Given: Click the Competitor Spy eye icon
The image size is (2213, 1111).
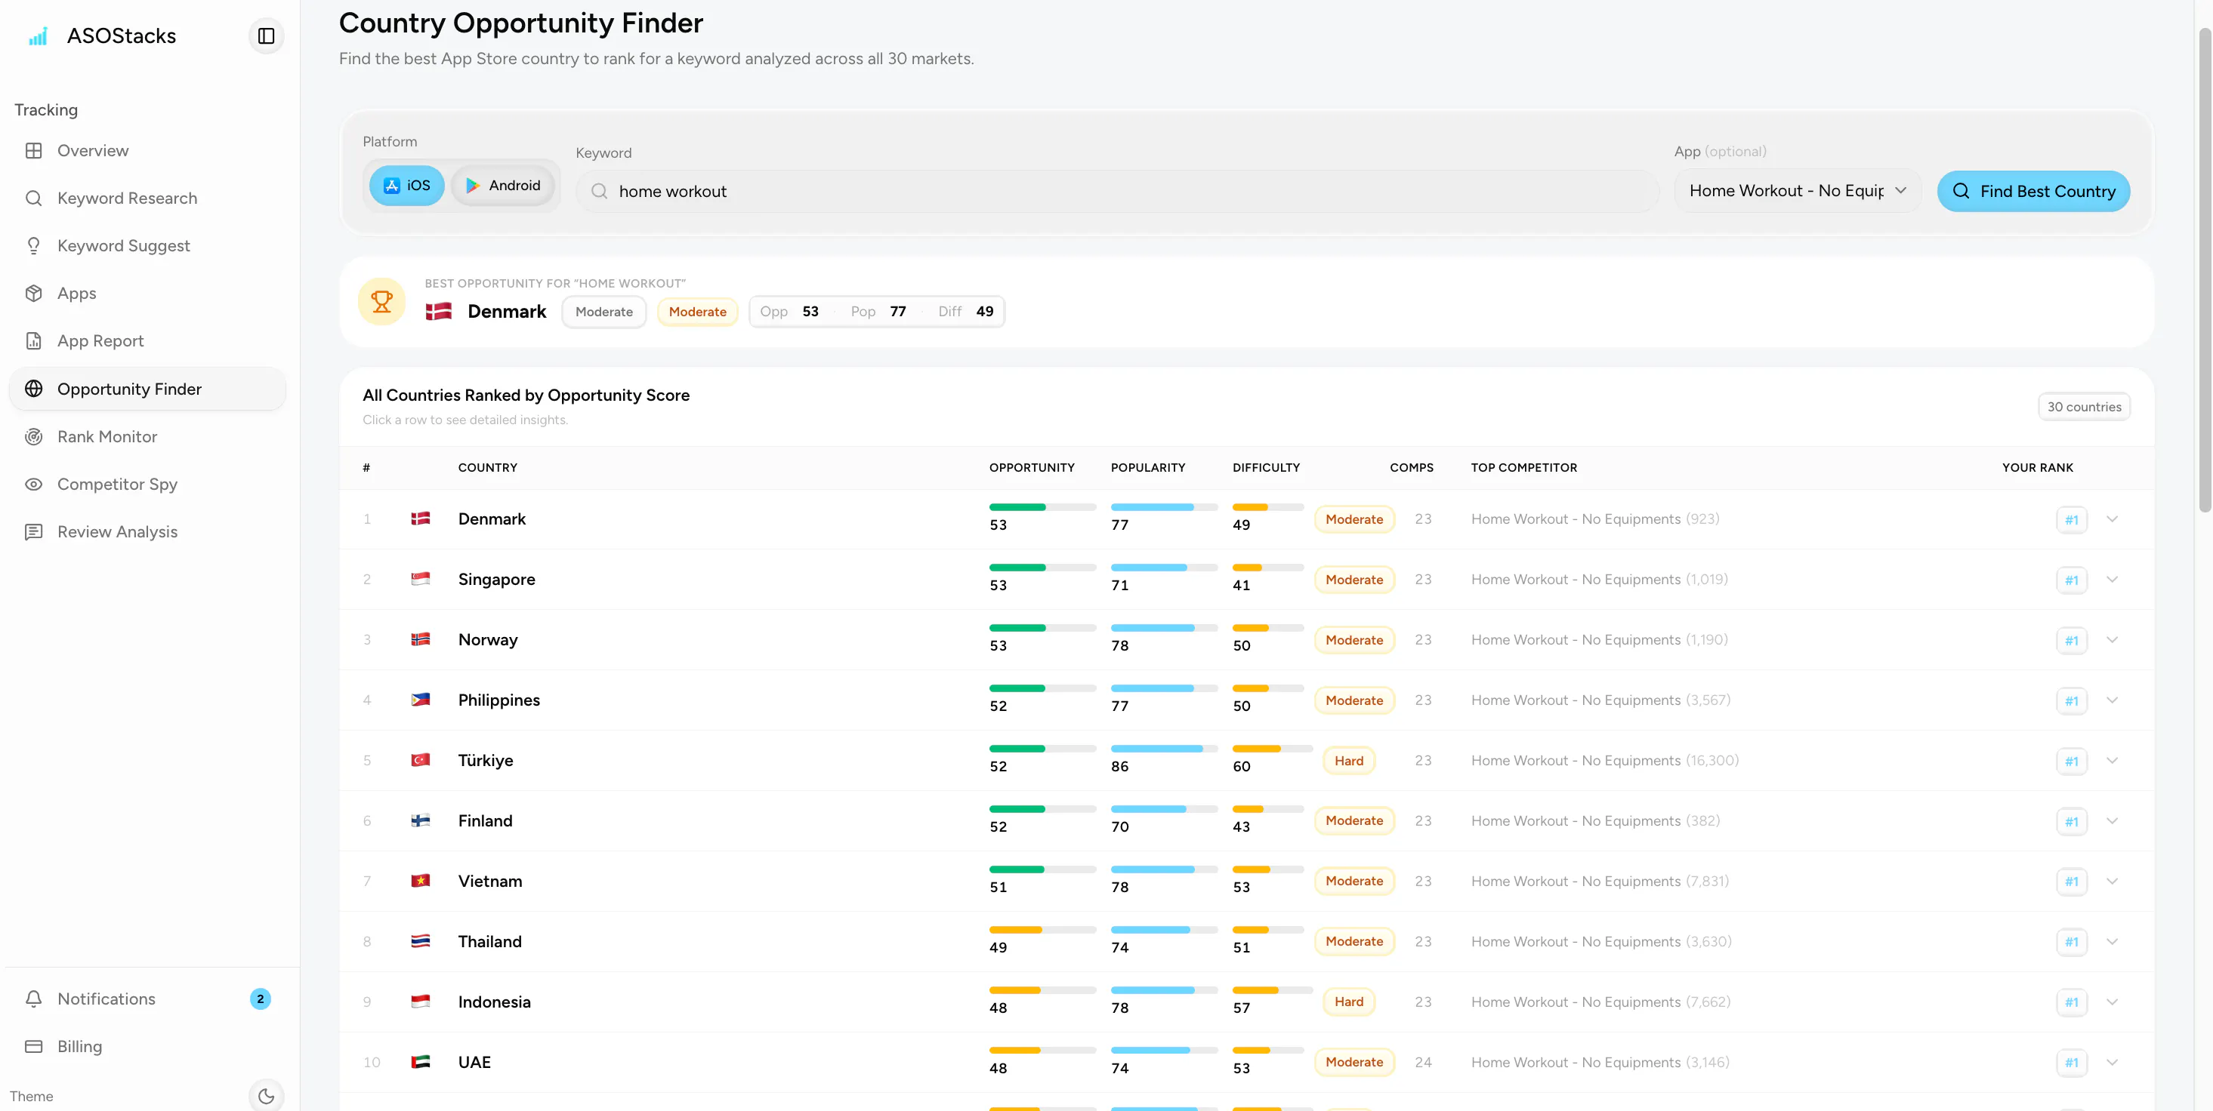Looking at the screenshot, I should pyautogui.click(x=33, y=485).
